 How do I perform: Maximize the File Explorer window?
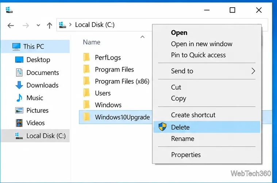click(x=232, y=10)
